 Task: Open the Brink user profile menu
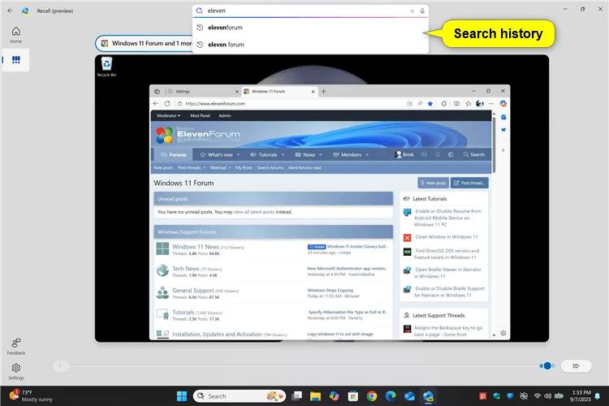[404, 154]
